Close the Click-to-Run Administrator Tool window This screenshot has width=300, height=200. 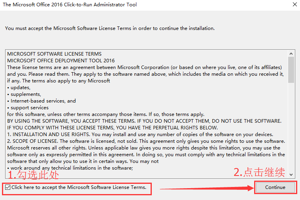point(294,5)
